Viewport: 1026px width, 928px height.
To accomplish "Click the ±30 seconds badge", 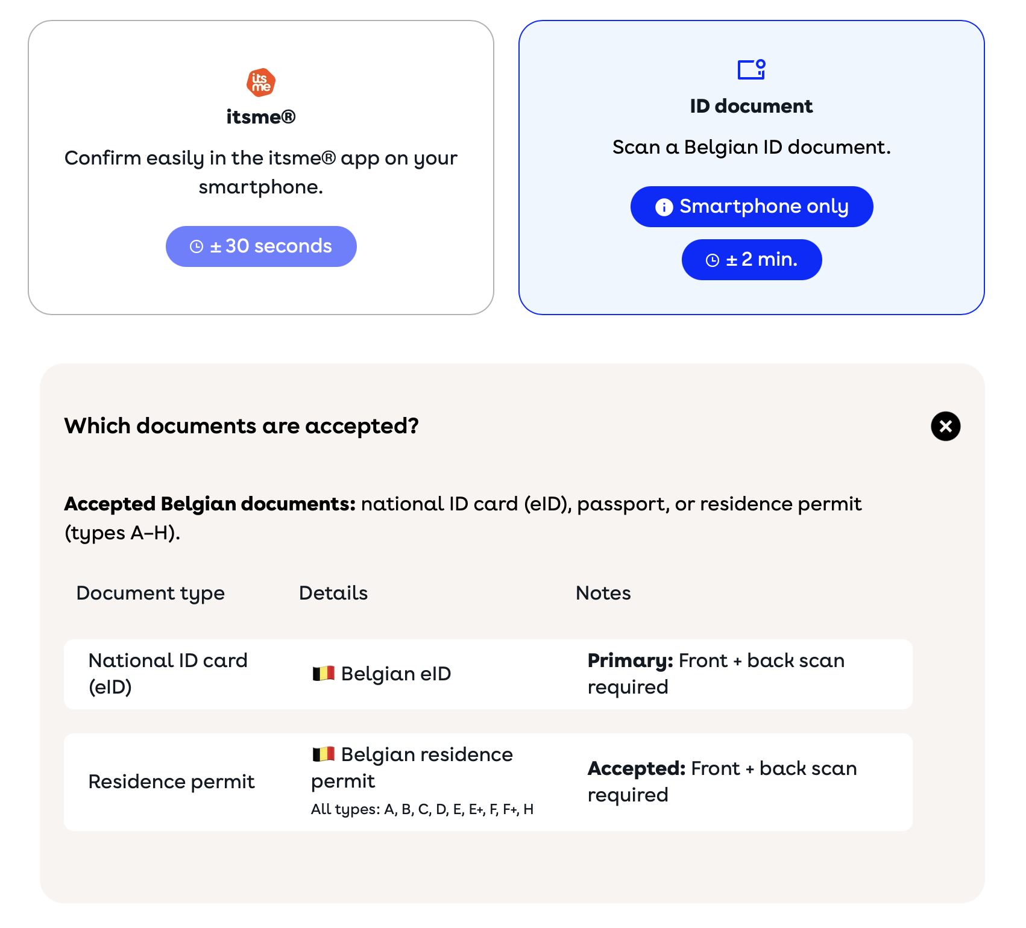I will 261,246.
